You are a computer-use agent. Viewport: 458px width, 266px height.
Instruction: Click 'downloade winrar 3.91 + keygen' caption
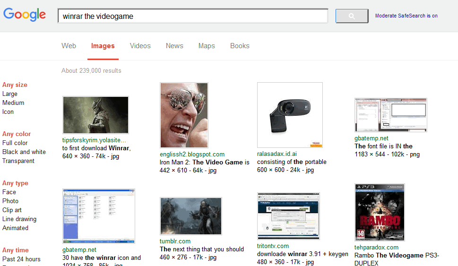tap(302, 254)
